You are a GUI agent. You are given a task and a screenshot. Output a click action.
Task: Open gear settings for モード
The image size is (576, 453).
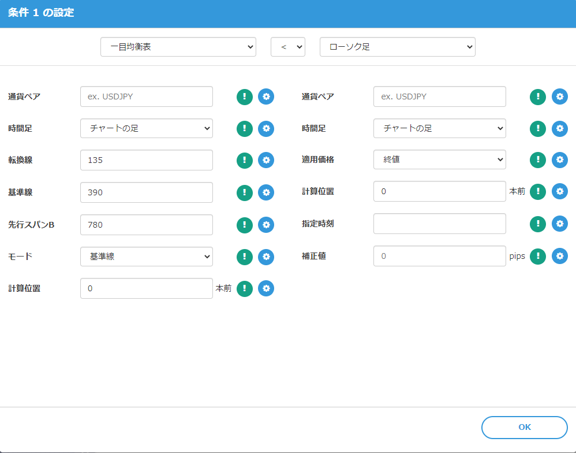(x=266, y=257)
